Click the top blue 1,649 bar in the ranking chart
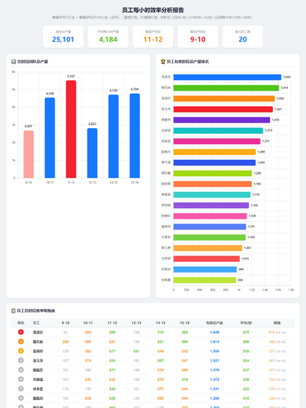This screenshot has height=408, width=306. 228,78
